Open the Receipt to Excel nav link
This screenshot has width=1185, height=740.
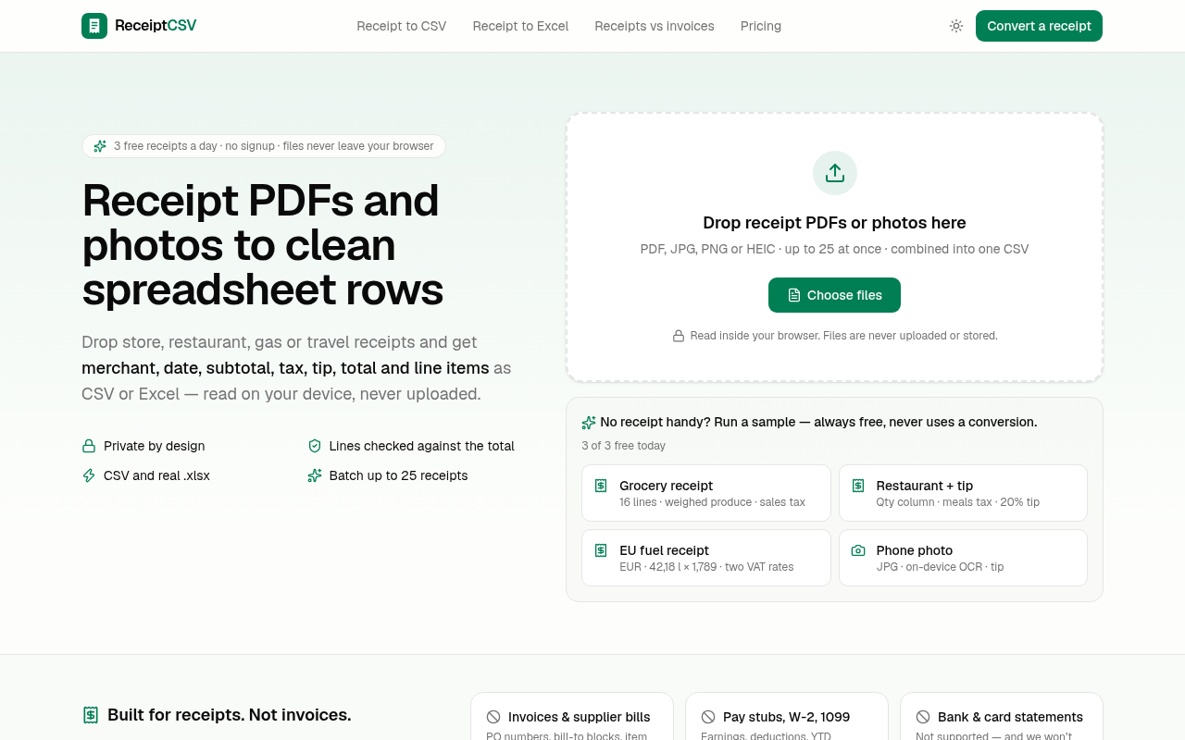[x=520, y=26]
